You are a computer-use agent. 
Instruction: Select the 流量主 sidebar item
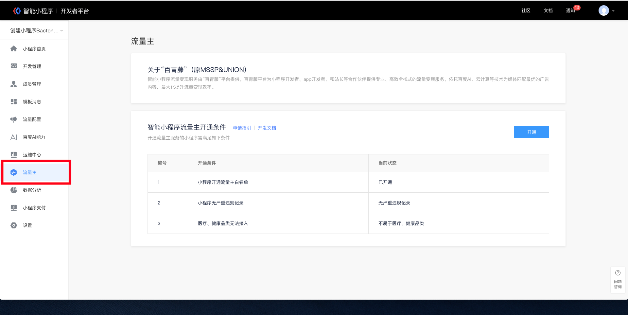[34, 172]
